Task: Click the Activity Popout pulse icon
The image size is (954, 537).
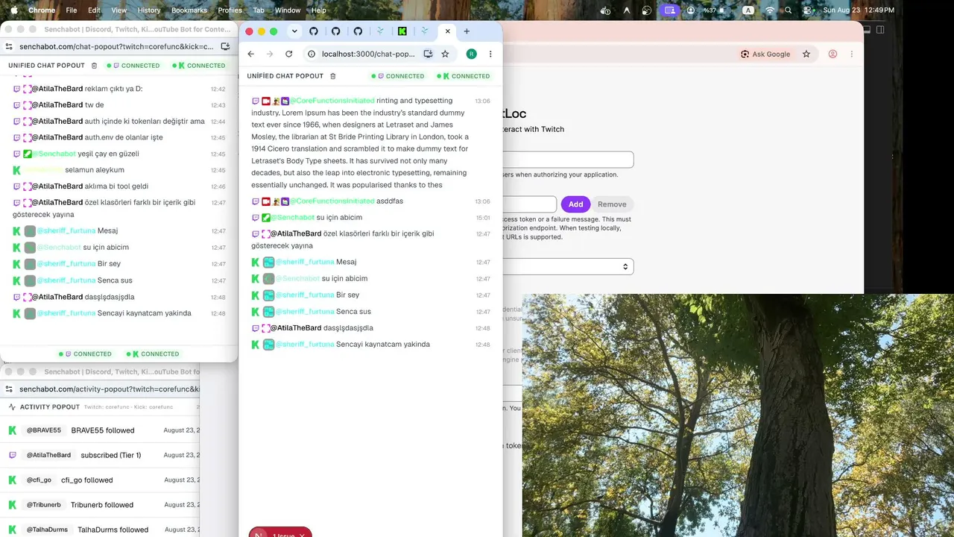Action: click(x=11, y=407)
